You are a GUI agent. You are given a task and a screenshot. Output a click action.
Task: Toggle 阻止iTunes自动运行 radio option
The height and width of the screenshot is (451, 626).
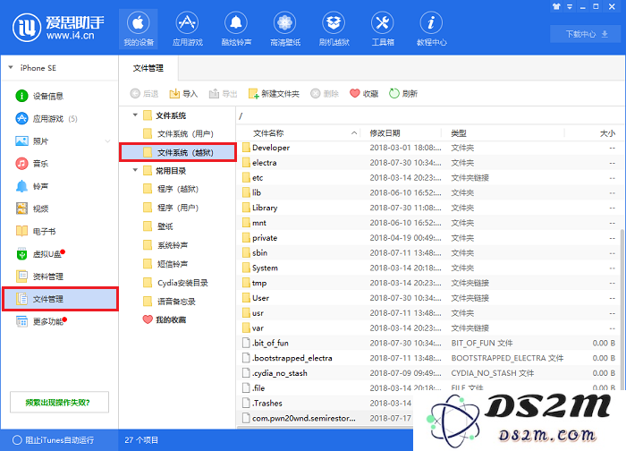point(53,440)
